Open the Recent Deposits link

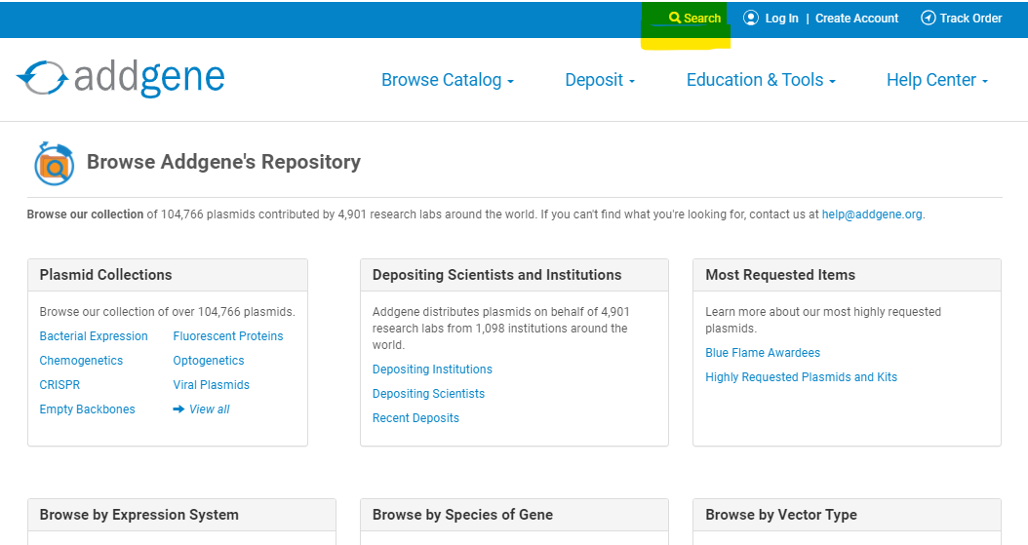(x=415, y=418)
